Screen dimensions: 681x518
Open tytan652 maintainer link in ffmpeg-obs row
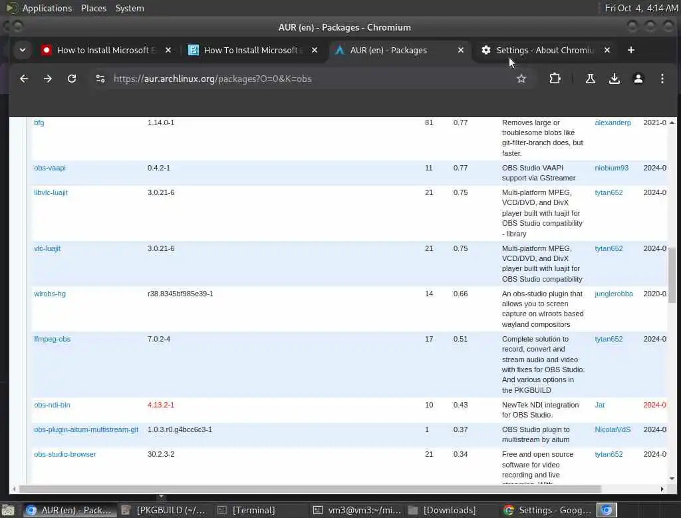609,339
